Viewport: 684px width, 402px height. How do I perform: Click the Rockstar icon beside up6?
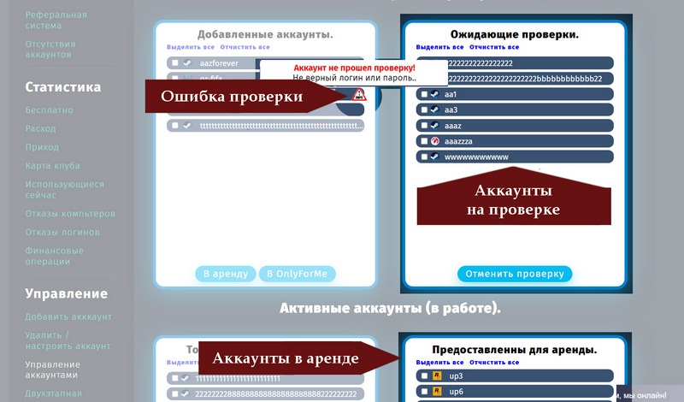[434, 391]
